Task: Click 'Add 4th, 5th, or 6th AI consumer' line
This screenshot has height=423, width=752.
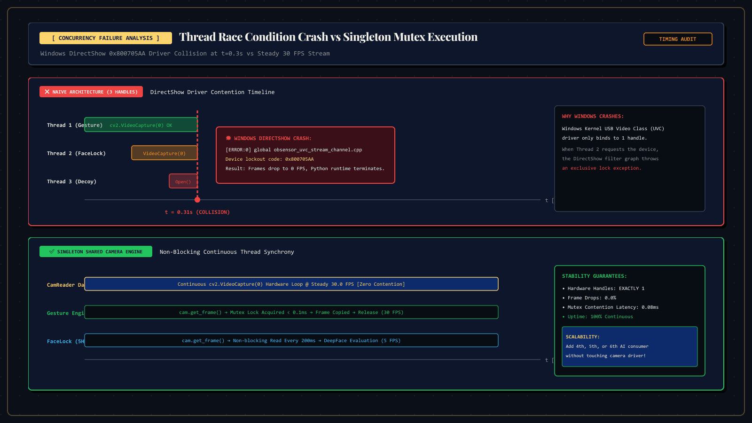Action: pyautogui.click(x=607, y=346)
